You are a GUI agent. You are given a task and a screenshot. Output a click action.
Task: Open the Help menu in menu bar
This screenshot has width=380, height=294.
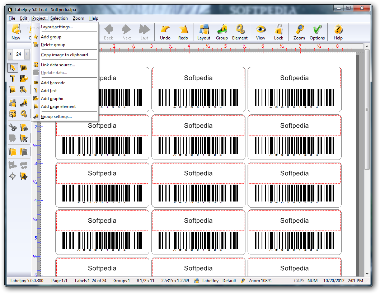[x=94, y=18]
